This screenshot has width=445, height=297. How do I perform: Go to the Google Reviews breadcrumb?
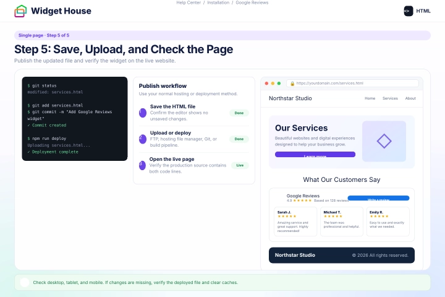(252, 2)
